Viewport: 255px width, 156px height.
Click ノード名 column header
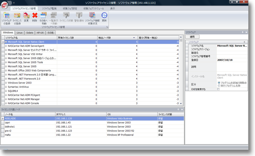coord(29,114)
